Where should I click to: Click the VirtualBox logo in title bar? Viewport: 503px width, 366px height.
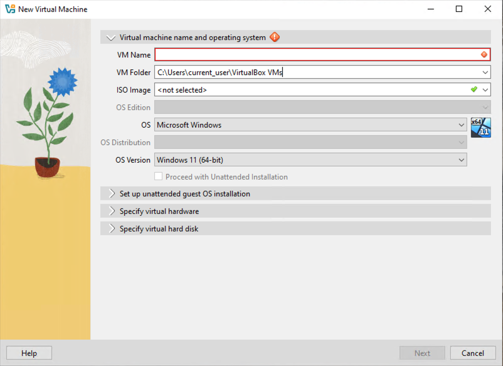click(x=10, y=9)
